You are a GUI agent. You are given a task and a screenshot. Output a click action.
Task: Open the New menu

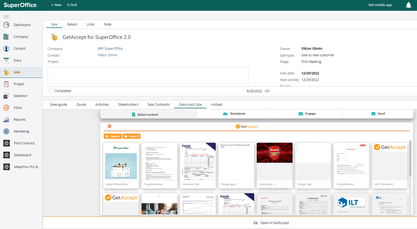pos(56,5)
